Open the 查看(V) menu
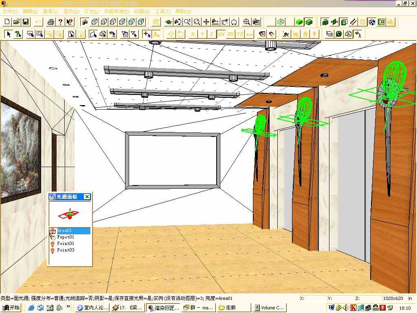Viewport: 417px width, 313px height. coord(50,11)
